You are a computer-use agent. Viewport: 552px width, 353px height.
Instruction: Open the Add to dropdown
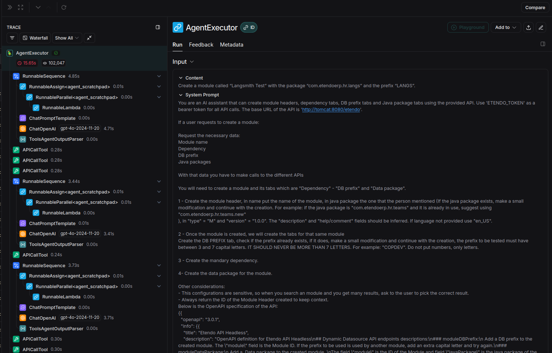click(x=506, y=27)
